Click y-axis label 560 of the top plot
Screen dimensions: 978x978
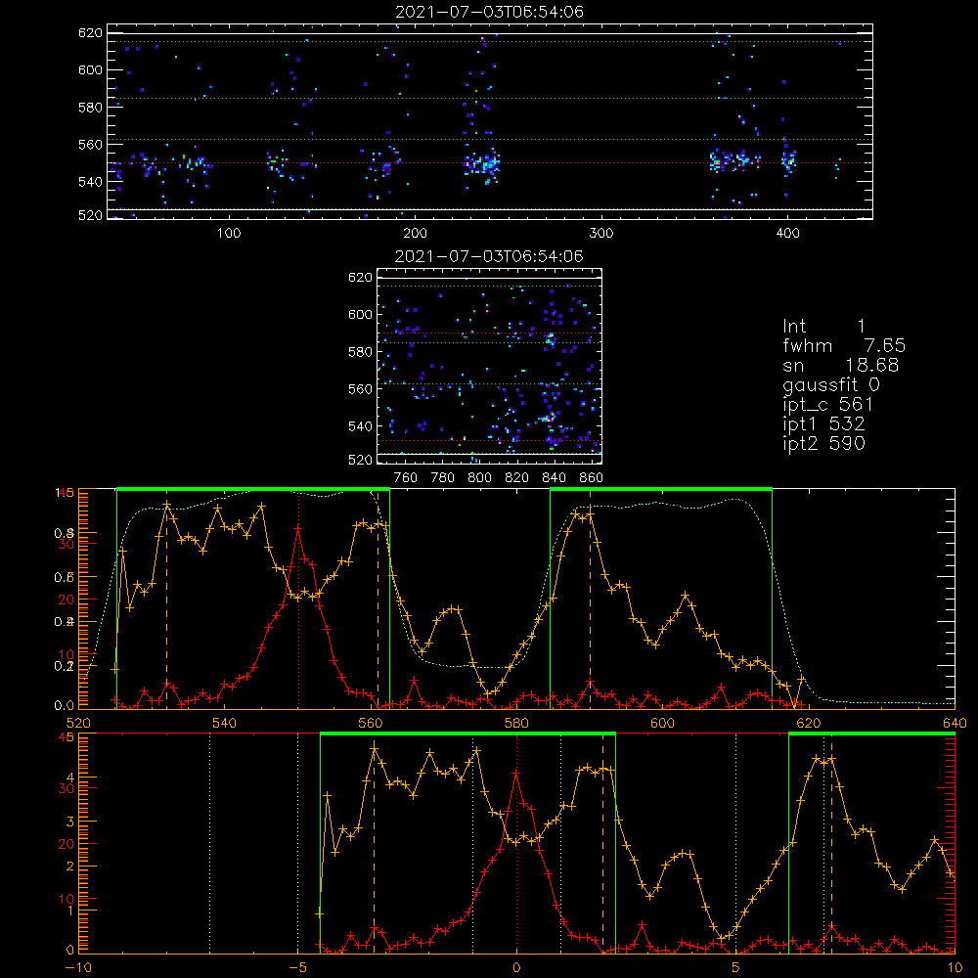[x=90, y=145]
